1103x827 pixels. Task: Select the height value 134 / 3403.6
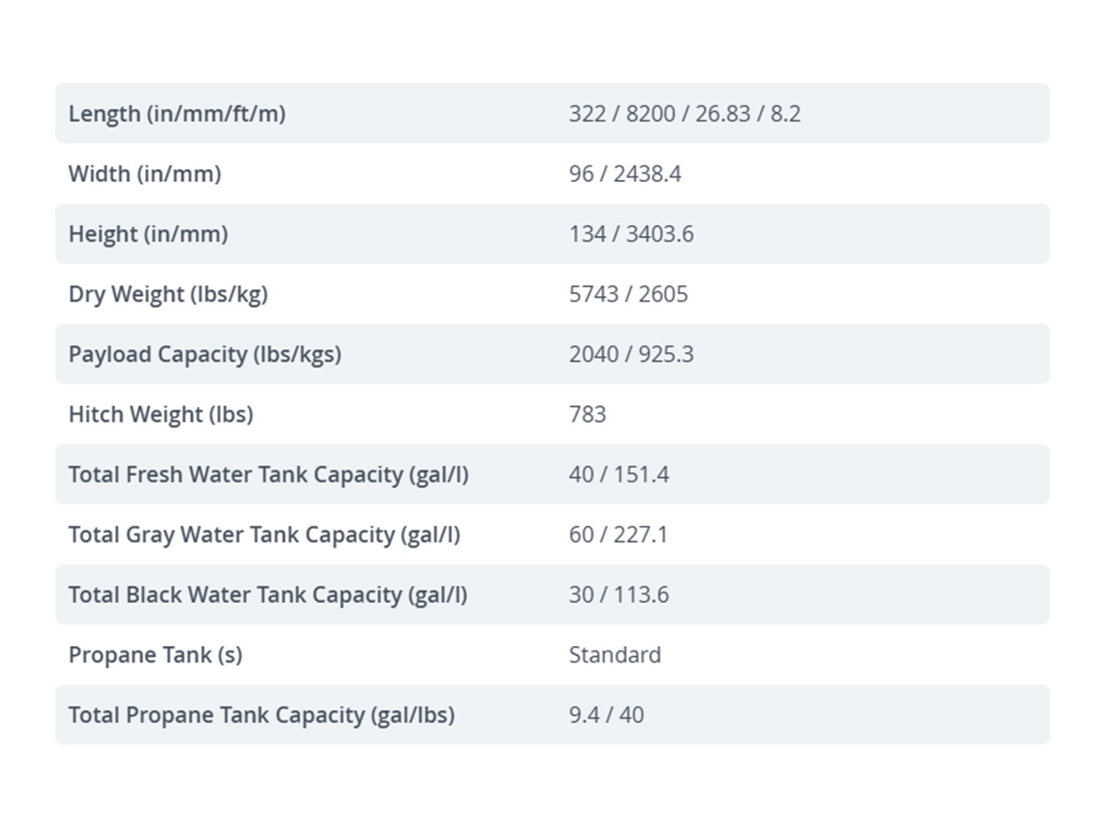click(x=631, y=233)
